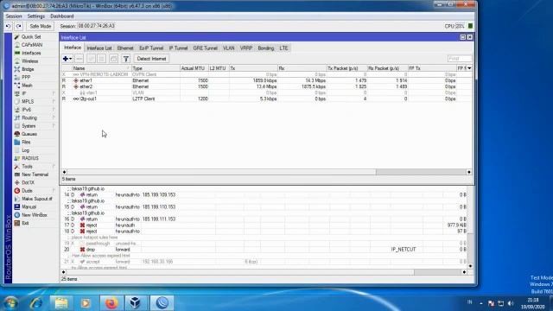The width and height of the screenshot is (553, 311).
Task: Click the lower firewall window horizontal scrollbar
Action: [x=264, y=272]
